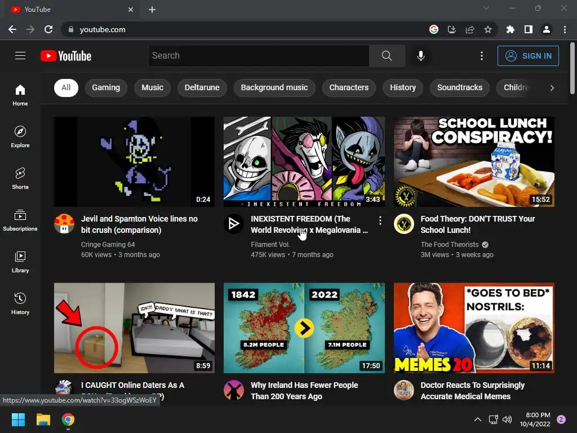Viewport: 577px width, 433px height.
Task: Click INEXISTENT FREEDOM video title
Action: coord(309,224)
